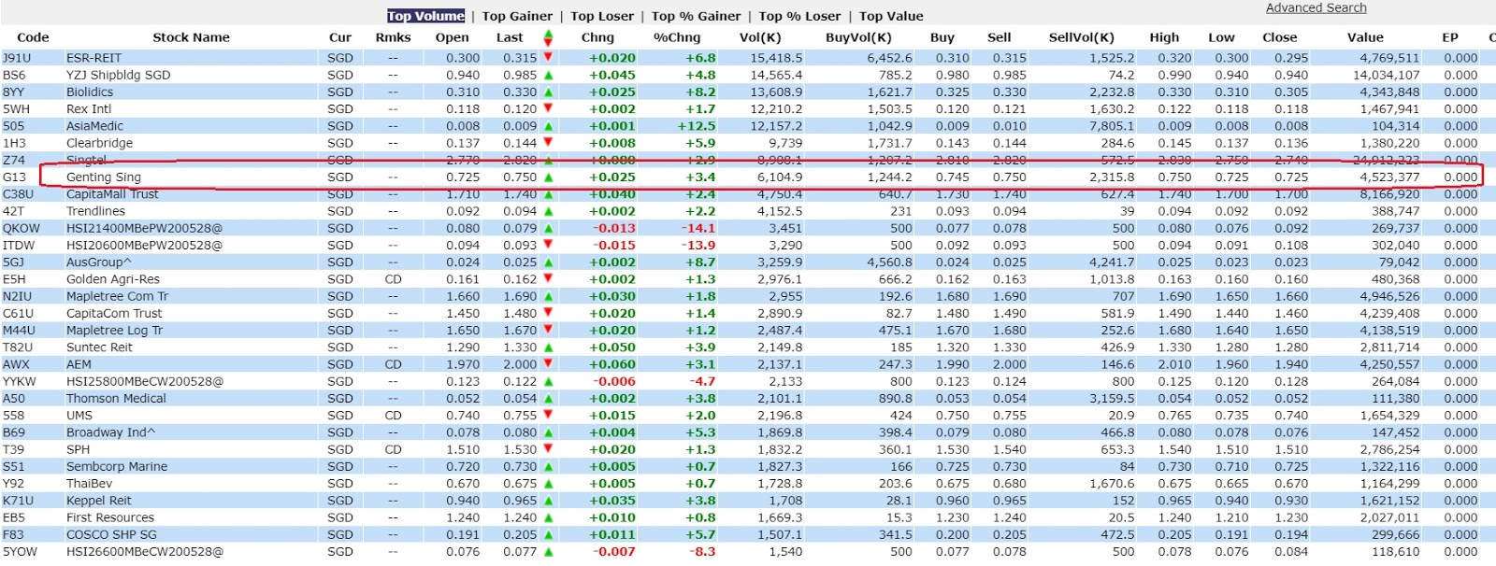Select stock name Mapletree Log Tr
This screenshot has width=1496, height=566.
[x=114, y=331]
